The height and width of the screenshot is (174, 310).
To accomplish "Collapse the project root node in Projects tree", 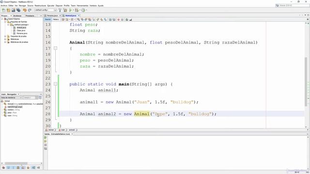I will pos(2,19).
